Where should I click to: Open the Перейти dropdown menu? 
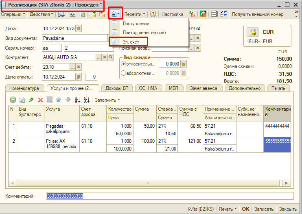click(135, 14)
